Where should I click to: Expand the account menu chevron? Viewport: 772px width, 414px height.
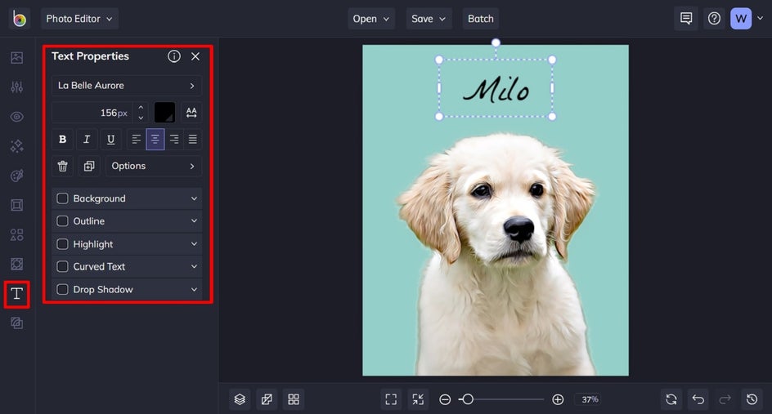click(761, 18)
